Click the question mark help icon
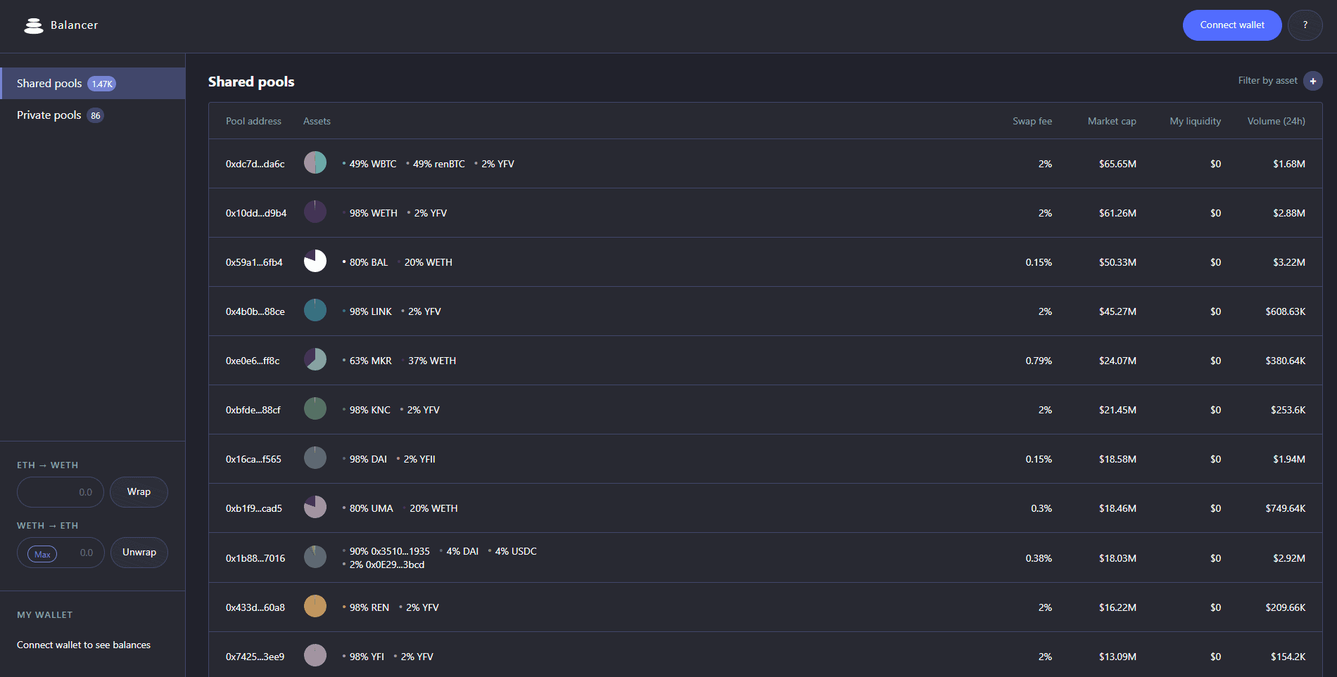The height and width of the screenshot is (677, 1337). 1305,25
